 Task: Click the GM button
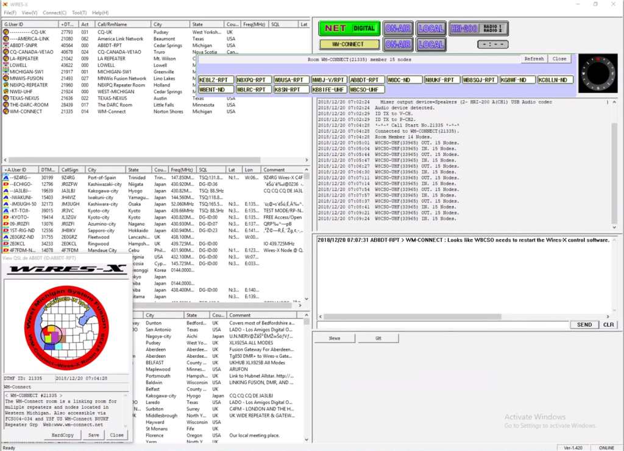pyautogui.click(x=378, y=338)
